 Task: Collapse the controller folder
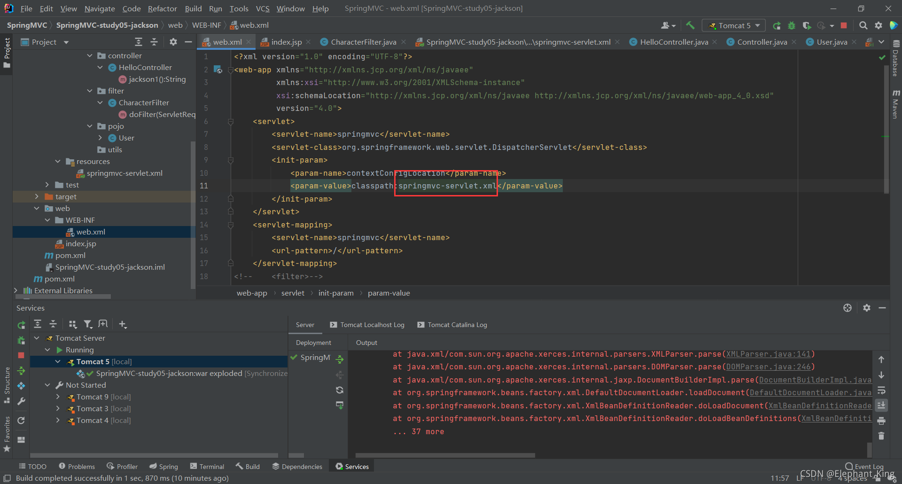tap(90, 55)
